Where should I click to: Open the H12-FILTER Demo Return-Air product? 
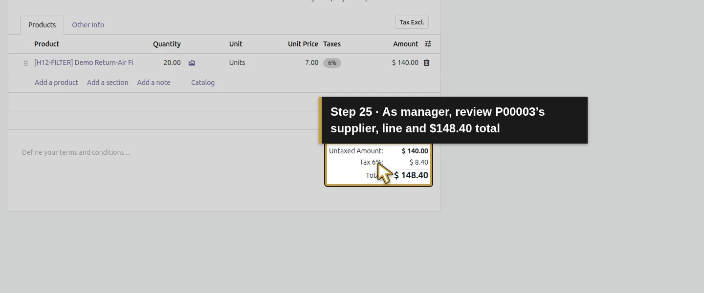click(x=84, y=63)
